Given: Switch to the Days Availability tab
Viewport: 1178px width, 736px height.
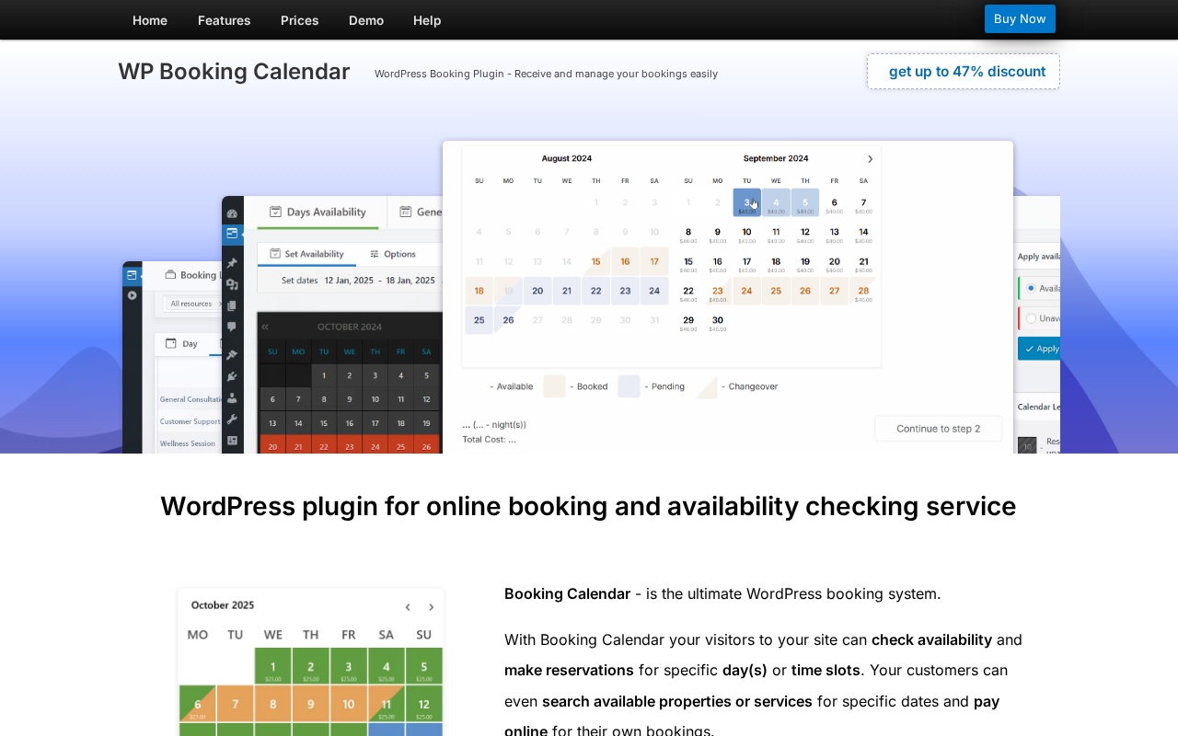Looking at the screenshot, I should 318,213.
